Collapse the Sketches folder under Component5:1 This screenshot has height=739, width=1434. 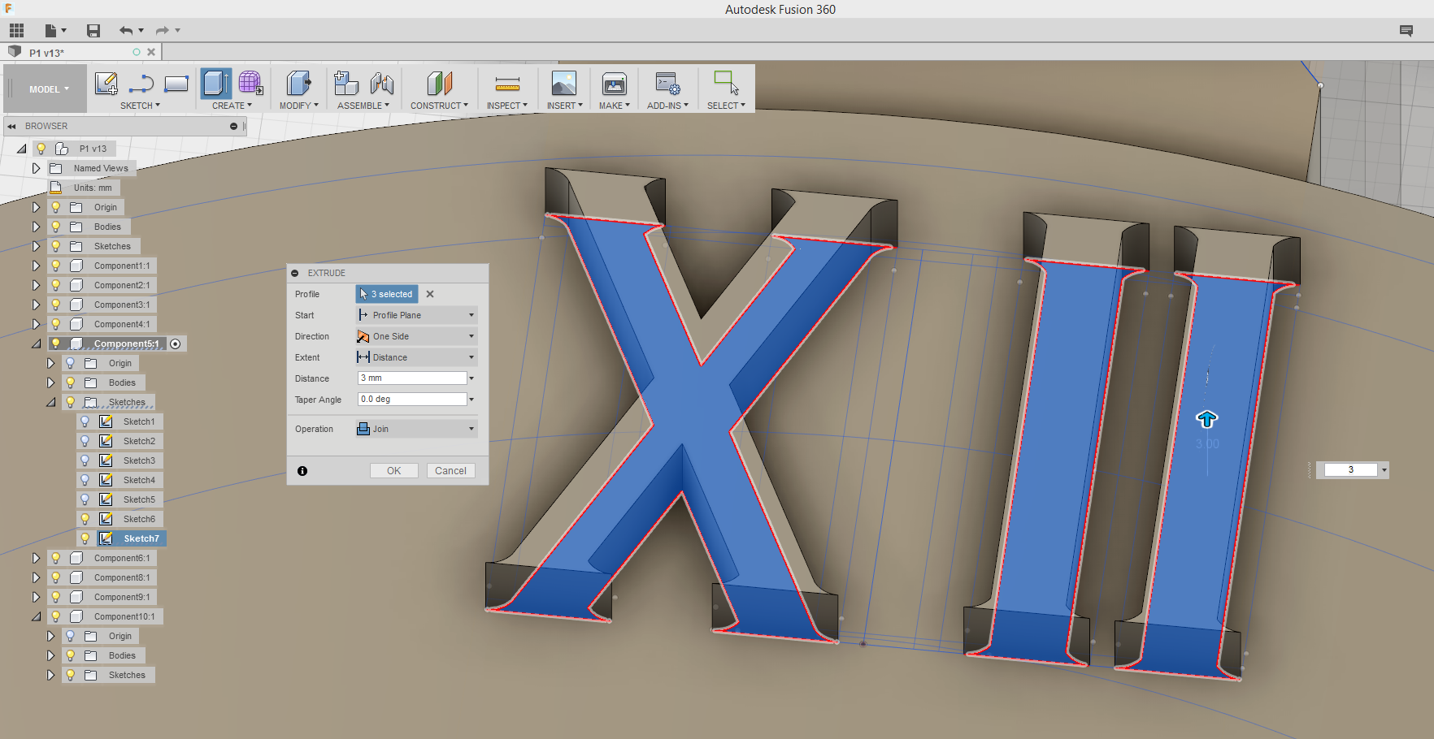(x=50, y=402)
